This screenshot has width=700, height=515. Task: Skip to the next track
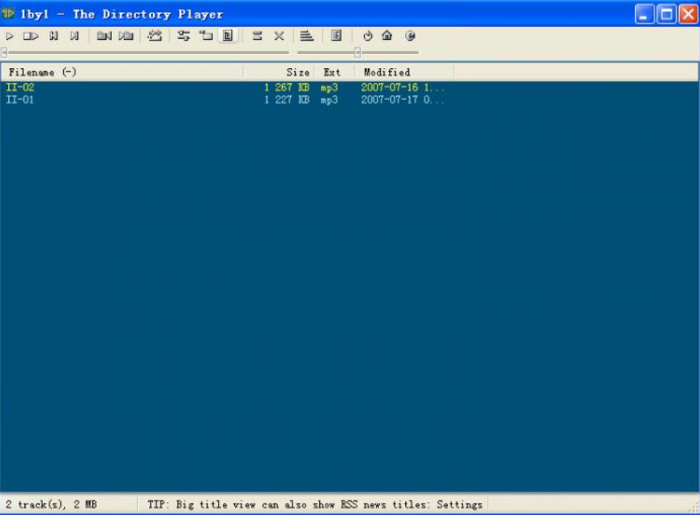pyautogui.click(x=75, y=36)
